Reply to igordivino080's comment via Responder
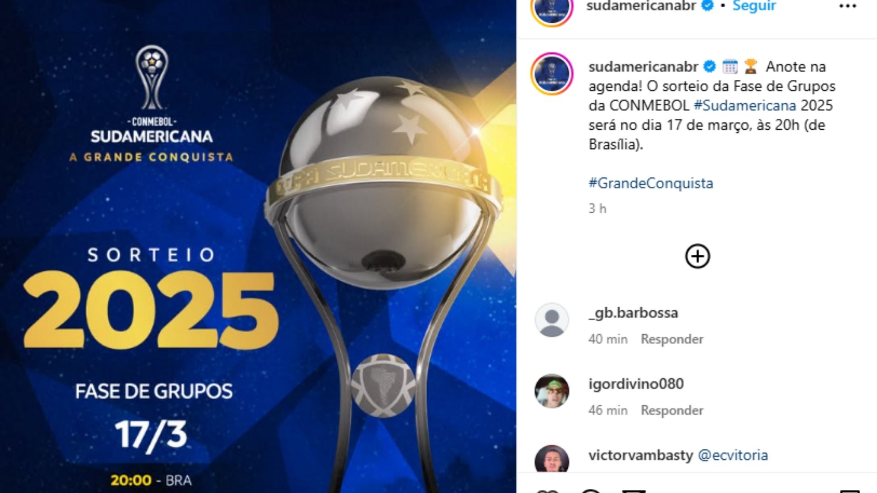Screen dimensions: 877x493 point(672,410)
